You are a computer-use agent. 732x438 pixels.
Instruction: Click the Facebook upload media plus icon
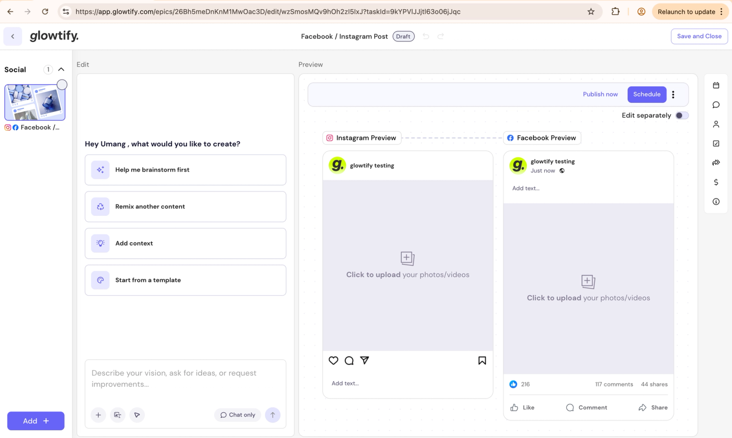588,282
